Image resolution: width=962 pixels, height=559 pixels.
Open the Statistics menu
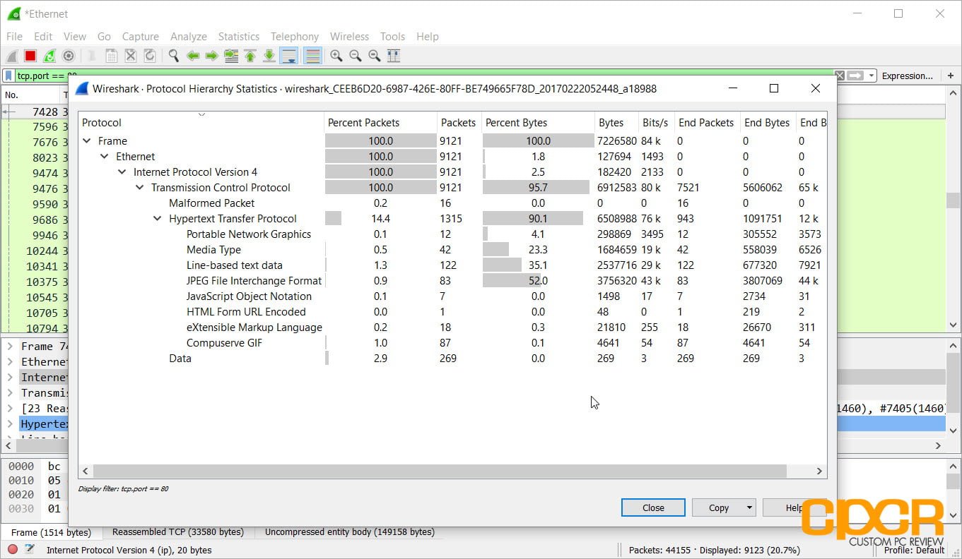[238, 37]
